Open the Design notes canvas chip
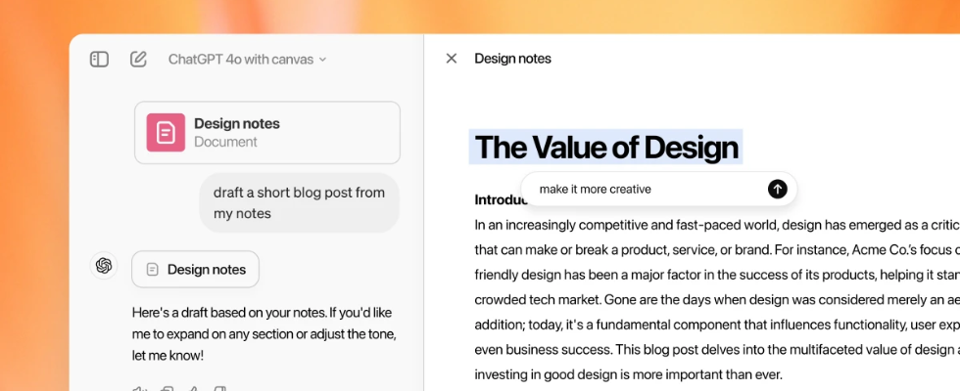The image size is (960, 391). point(196,269)
